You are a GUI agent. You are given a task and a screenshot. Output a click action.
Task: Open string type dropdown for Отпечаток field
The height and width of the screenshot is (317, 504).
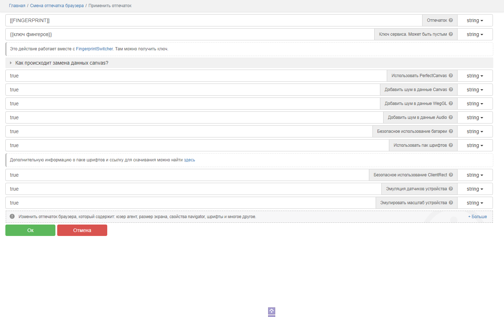(x=475, y=21)
